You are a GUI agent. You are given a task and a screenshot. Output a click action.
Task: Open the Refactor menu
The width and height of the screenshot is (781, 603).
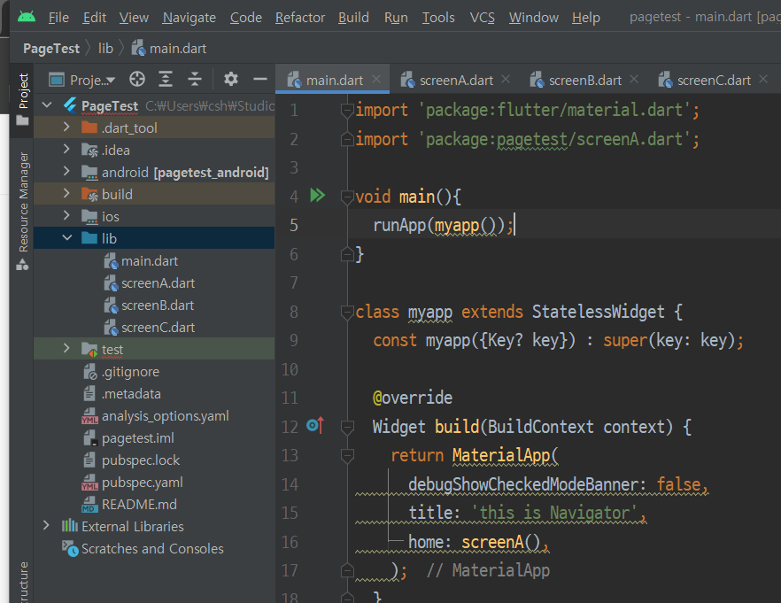tap(300, 18)
